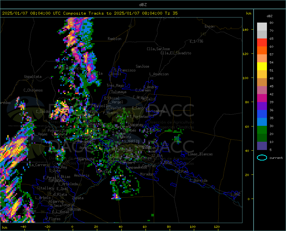
Task: Click the S_MARTIN place label
Action: click(132, 141)
